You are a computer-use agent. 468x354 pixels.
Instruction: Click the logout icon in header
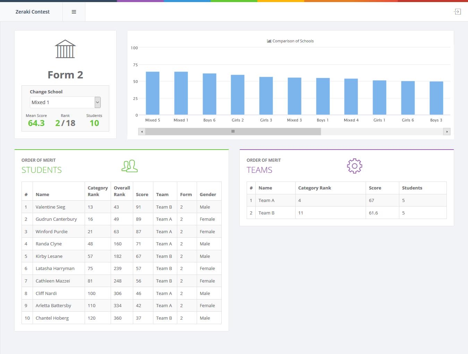[457, 12]
